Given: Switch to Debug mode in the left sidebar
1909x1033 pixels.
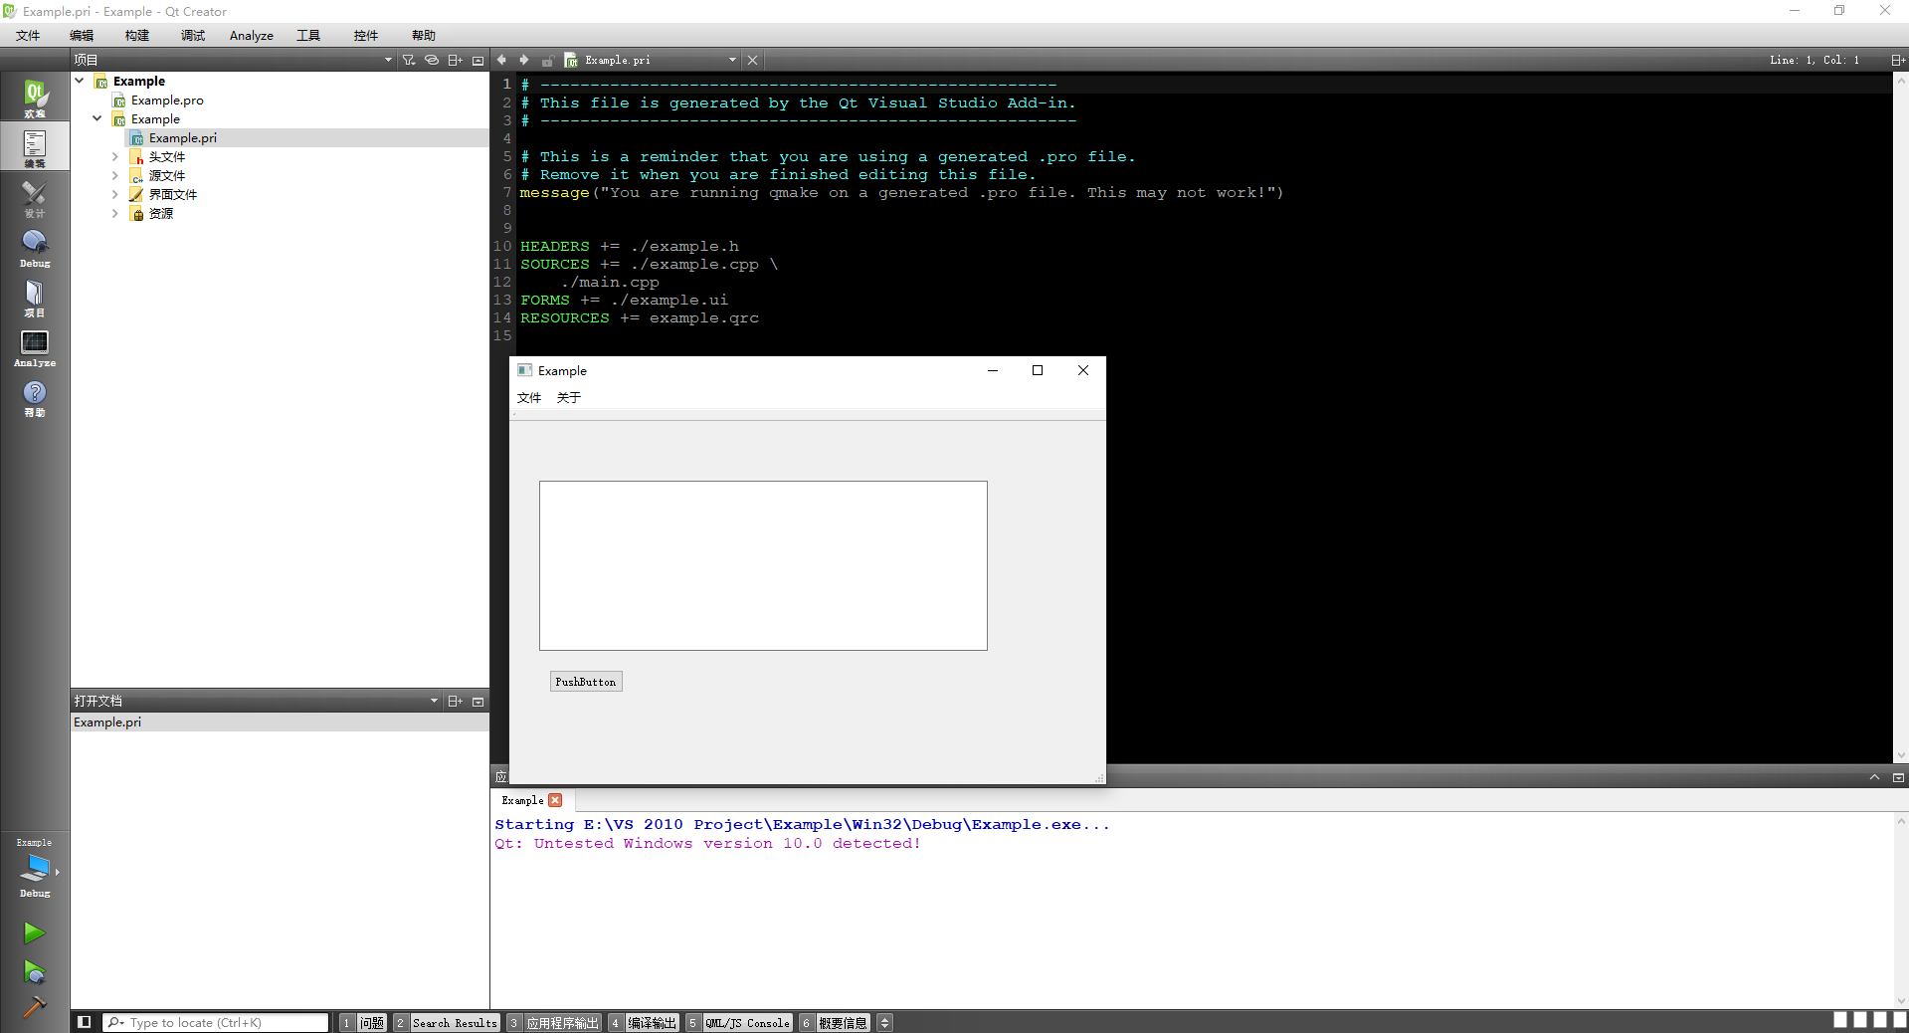Looking at the screenshot, I should pos(35,248).
